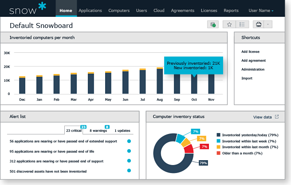Expand the print options dropdown arrow
This screenshot has width=291, height=185.
pos(268,25)
